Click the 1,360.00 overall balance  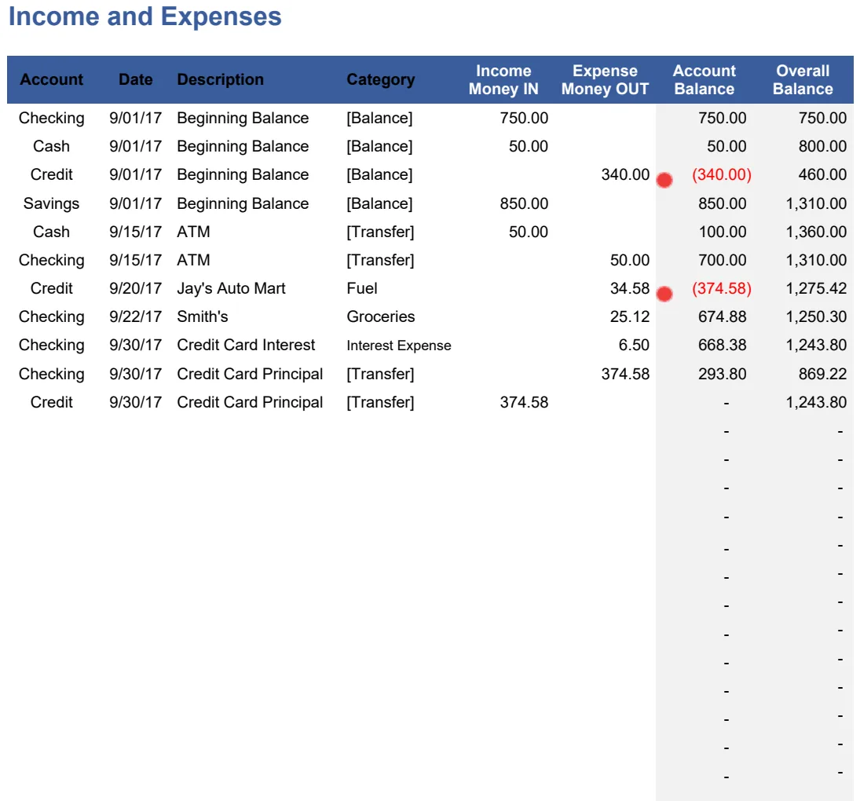pos(816,232)
